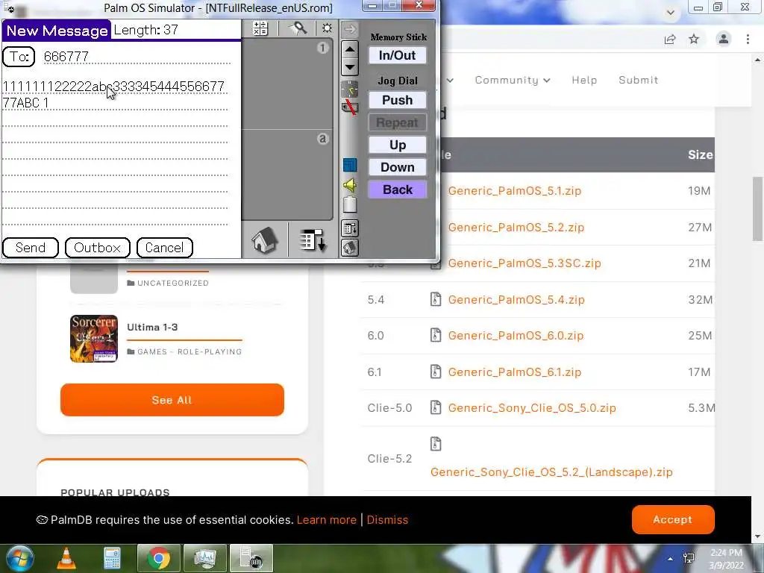
Task: Click the greyed right arrow icon above the scroll buttons
Action: point(349,30)
